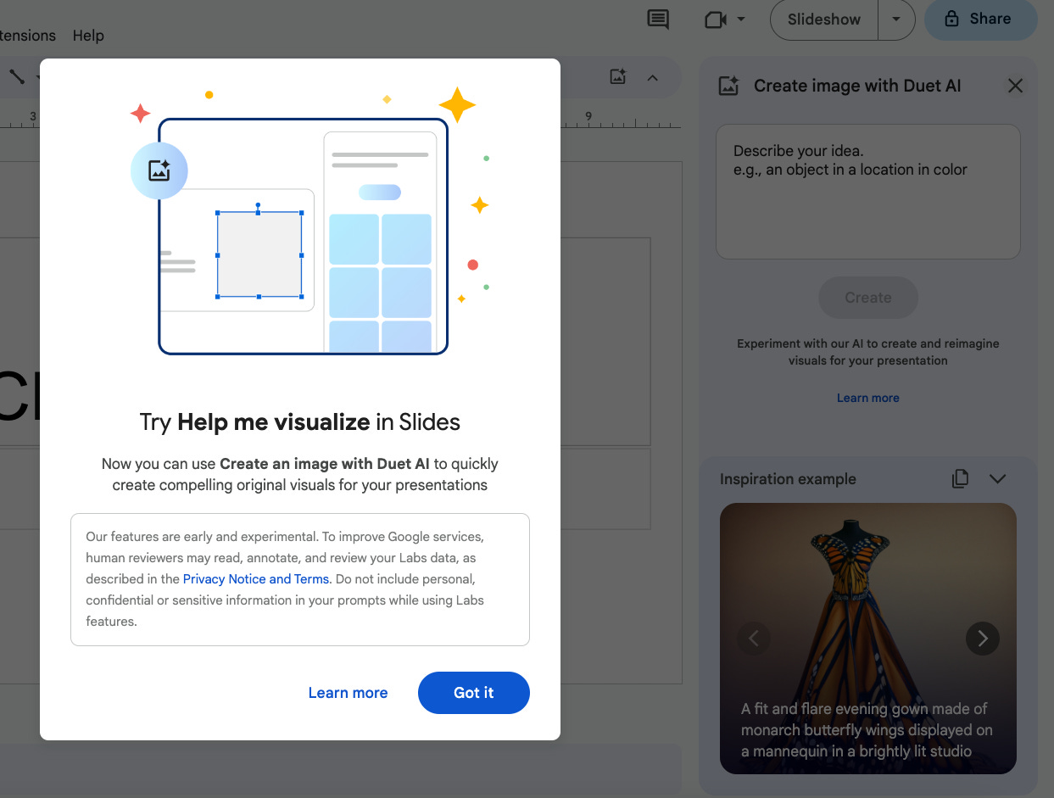The height and width of the screenshot is (798, 1054).
Task: Show the next inspiration example
Action: click(x=983, y=638)
